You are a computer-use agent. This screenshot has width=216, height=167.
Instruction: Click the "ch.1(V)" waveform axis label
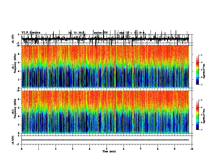(13, 39)
